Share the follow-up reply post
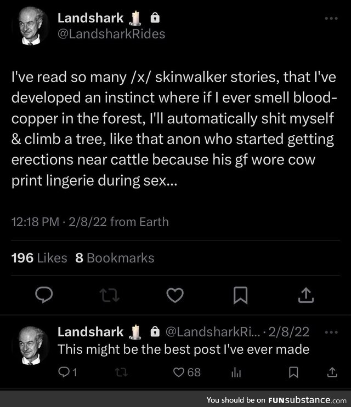351x407 pixels. tap(331, 372)
